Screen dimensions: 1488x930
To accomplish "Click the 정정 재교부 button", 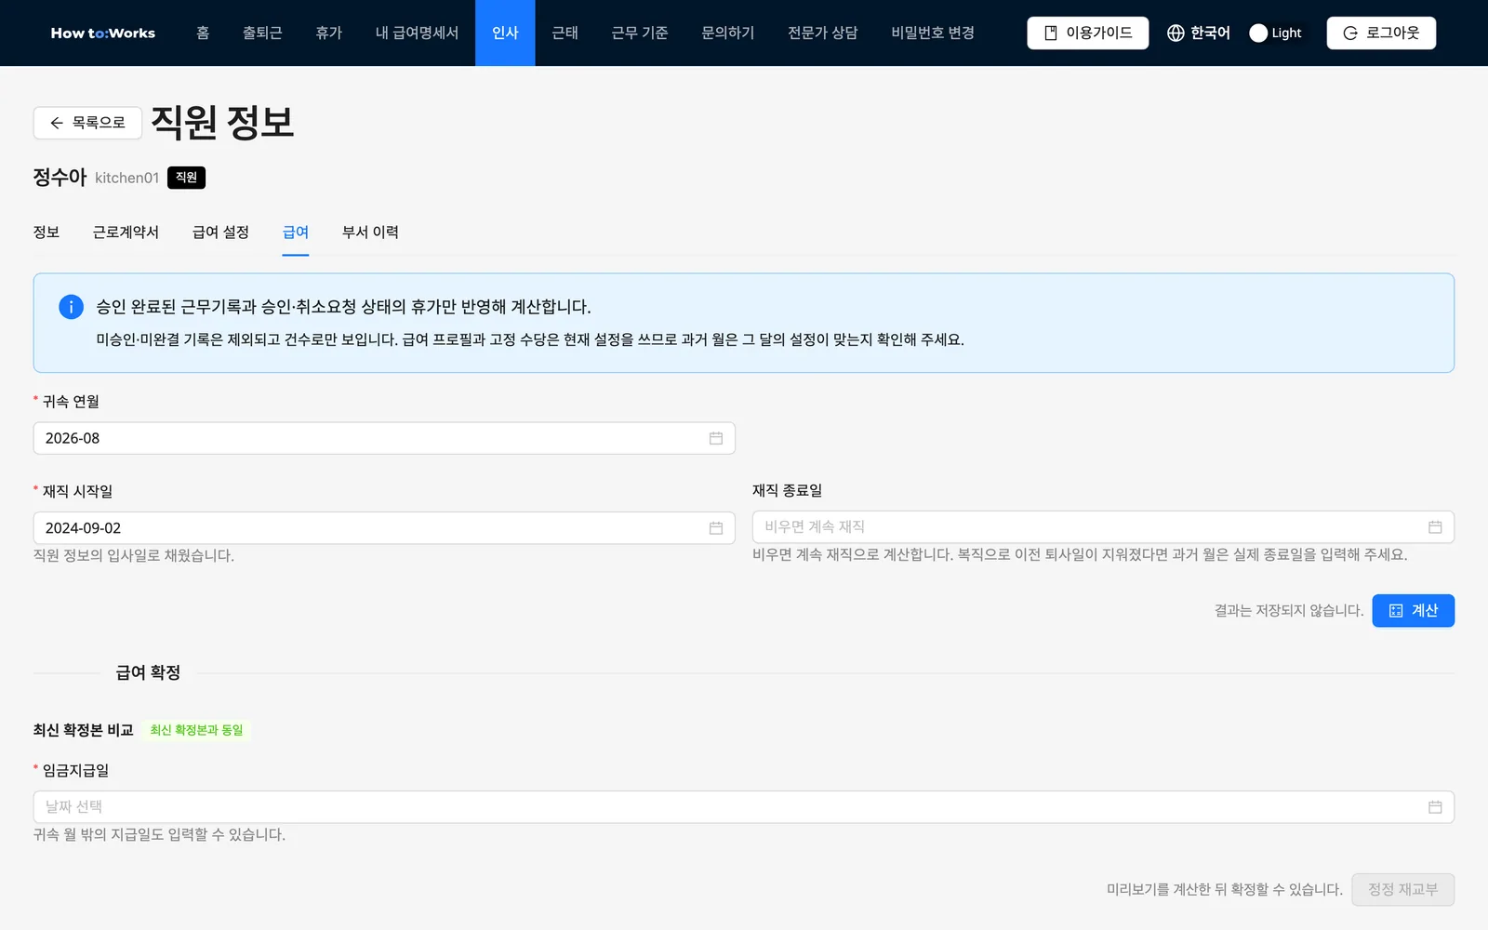I will click(1402, 890).
